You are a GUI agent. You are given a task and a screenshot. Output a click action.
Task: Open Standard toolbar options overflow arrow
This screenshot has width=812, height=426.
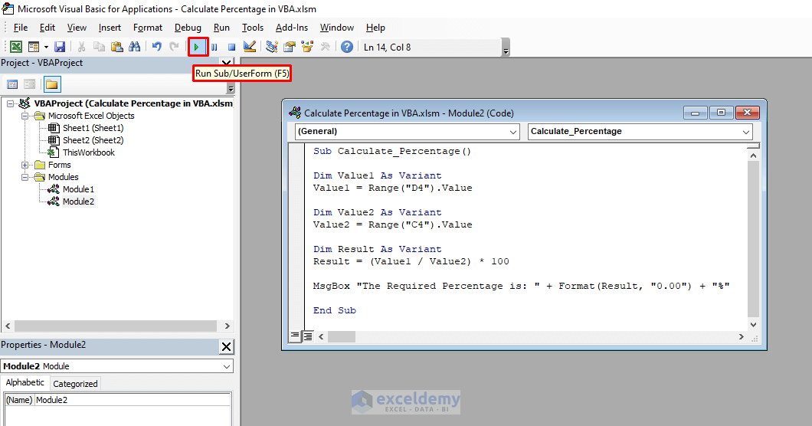[x=506, y=48]
